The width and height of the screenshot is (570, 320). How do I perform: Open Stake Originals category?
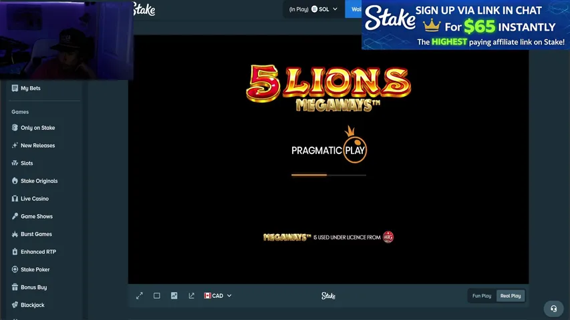coord(39,181)
